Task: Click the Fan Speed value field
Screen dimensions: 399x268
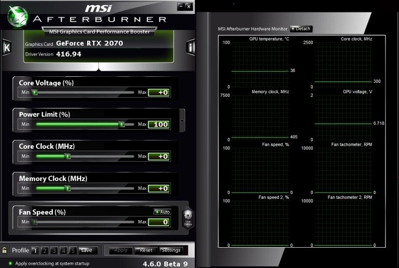Action: (159, 222)
